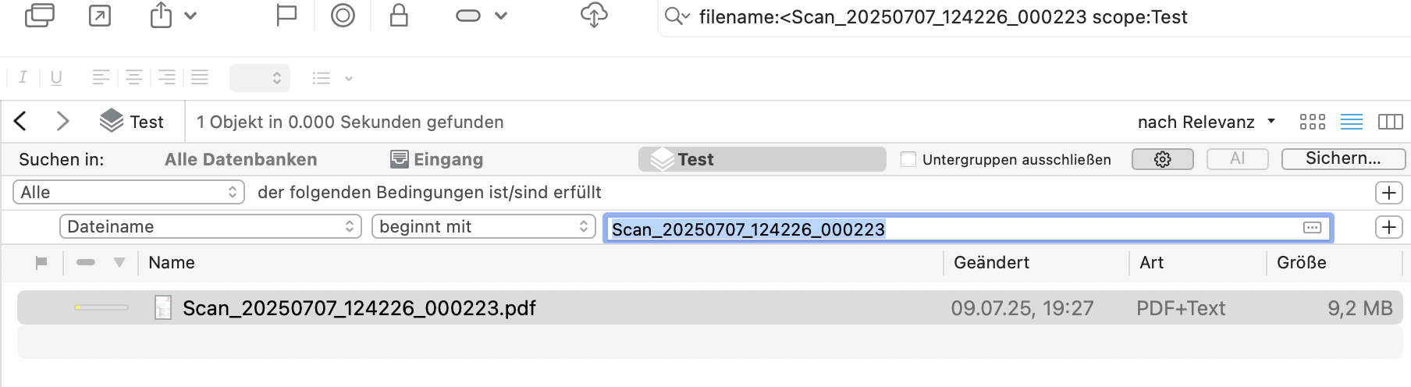The height and width of the screenshot is (387, 1411).
Task: Switch to icon grid view
Action: (1313, 122)
